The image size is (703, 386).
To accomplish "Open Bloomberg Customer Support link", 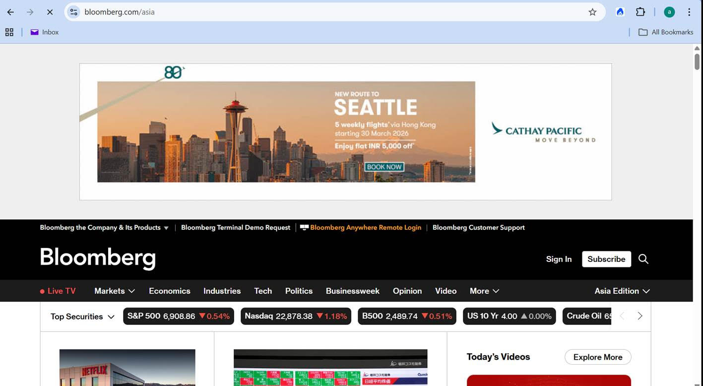I will [x=479, y=228].
